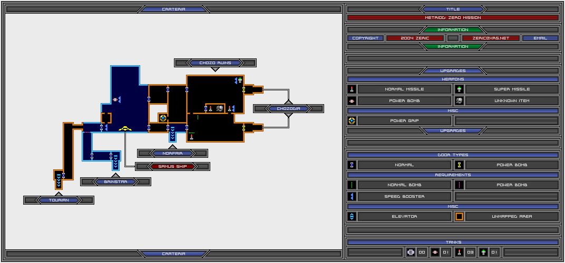Click the yellow Samus ship on map

tap(125, 128)
